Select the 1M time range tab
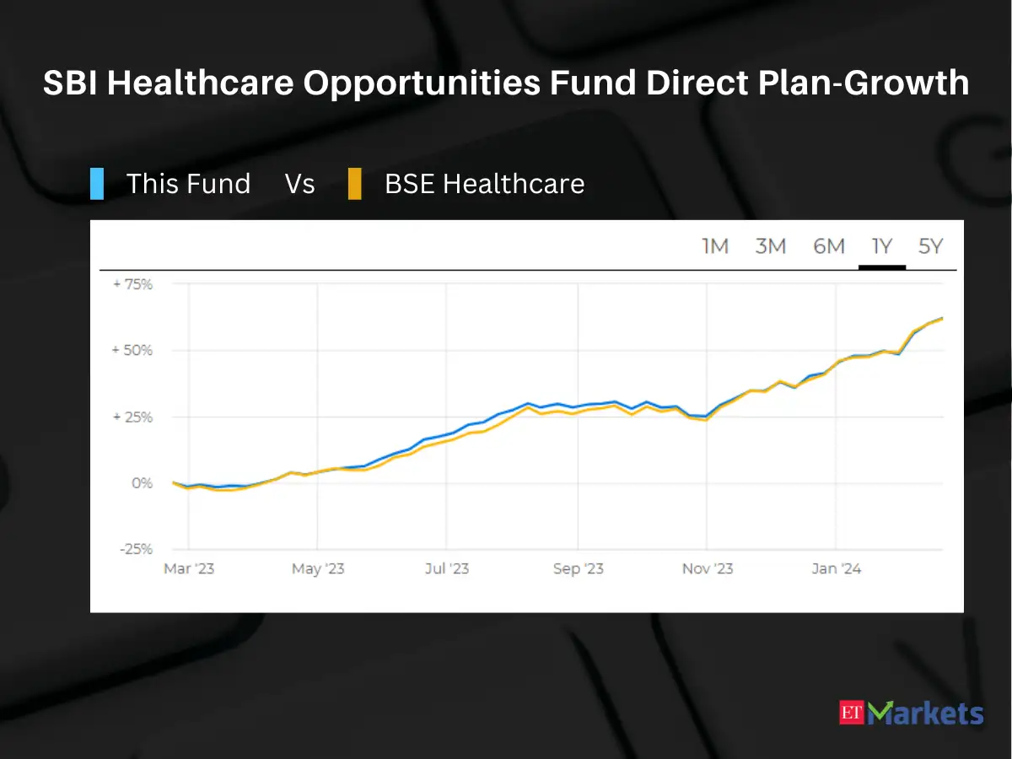The height and width of the screenshot is (759, 1012). click(715, 246)
